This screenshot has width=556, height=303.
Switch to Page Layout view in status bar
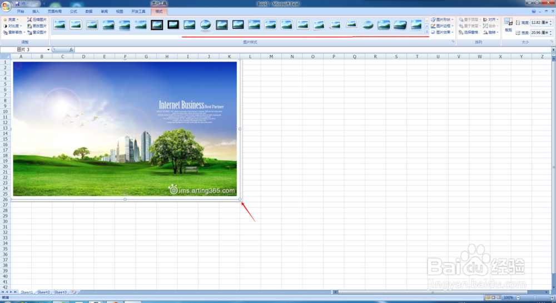[493, 297]
